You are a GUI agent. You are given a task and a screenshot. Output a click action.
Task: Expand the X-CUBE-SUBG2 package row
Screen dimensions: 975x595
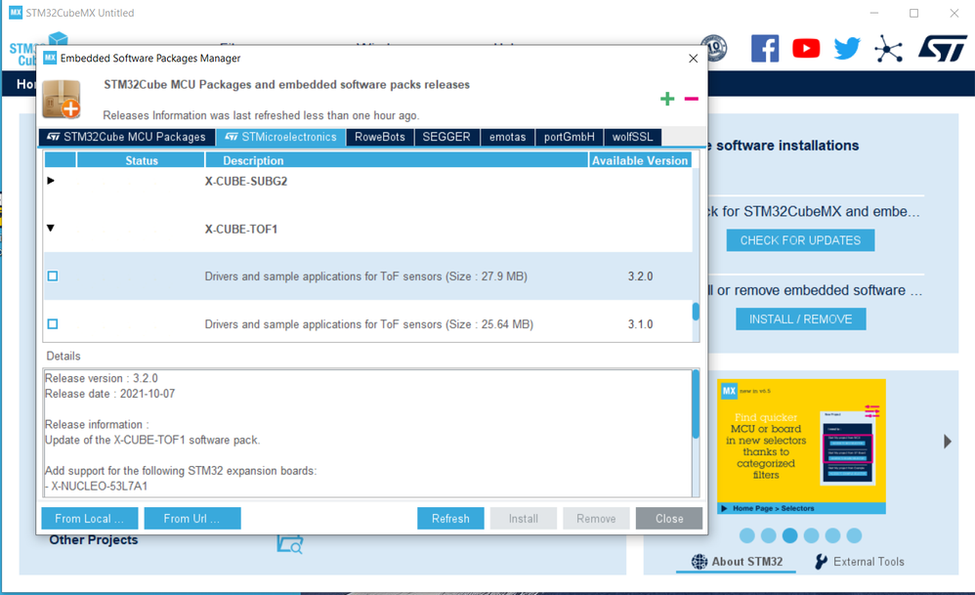point(51,181)
